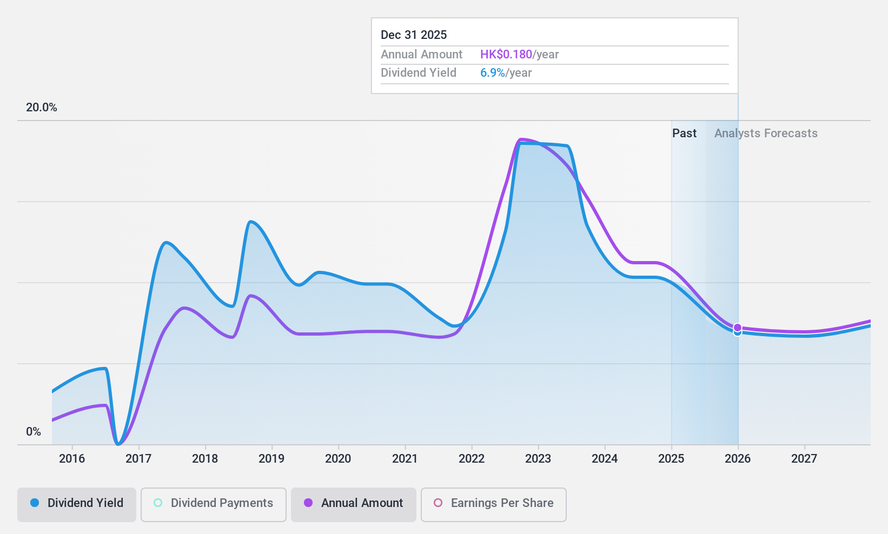Click the teal Dividend Payments legend circle
Image resolution: width=888 pixels, height=534 pixels.
tap(158, 503)
